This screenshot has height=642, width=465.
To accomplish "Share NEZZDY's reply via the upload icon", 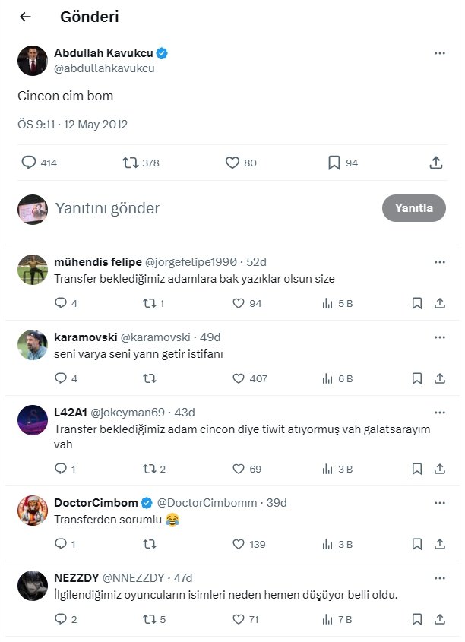I will tap(440, 619).
